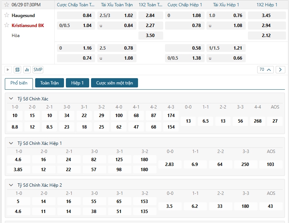Screen dimensions: 289x223
Task: Toggle the favorite star for Kristiansund BK
Action: (x=6, y=25)
